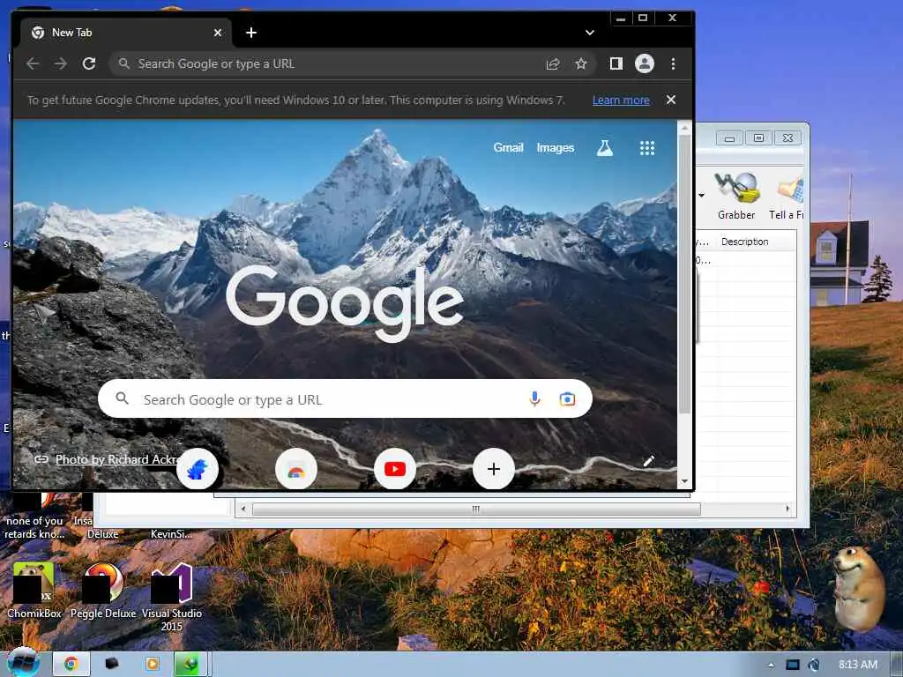The width and height of the screenshot is (903, 677).
Task: Select the KevinSi... desktop item
Action: tap(171, 534)
